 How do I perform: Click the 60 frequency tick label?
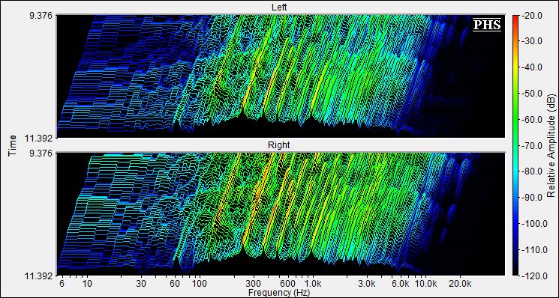pos(175,284)
